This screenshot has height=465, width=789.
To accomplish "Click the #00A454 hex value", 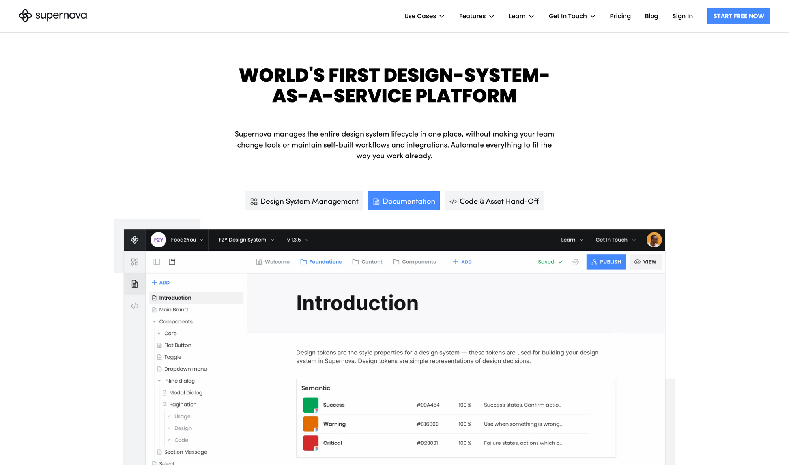I will coord(428,405).
